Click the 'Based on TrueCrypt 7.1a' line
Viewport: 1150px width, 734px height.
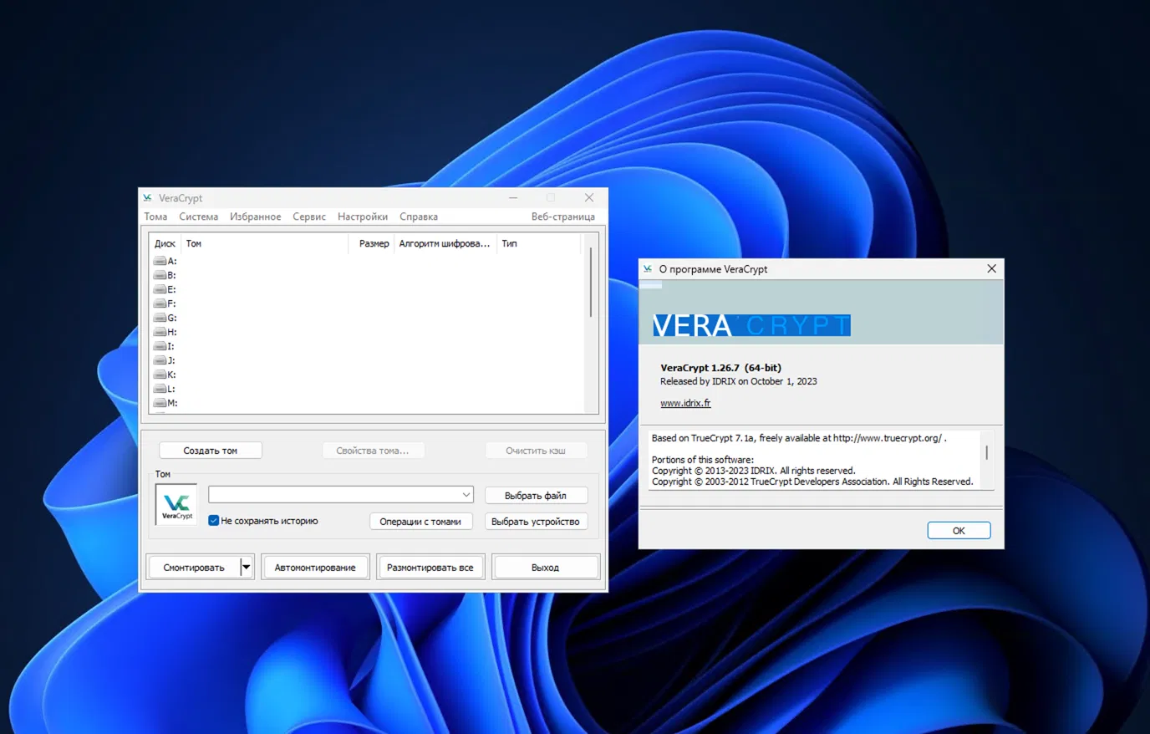click(799, 438)
